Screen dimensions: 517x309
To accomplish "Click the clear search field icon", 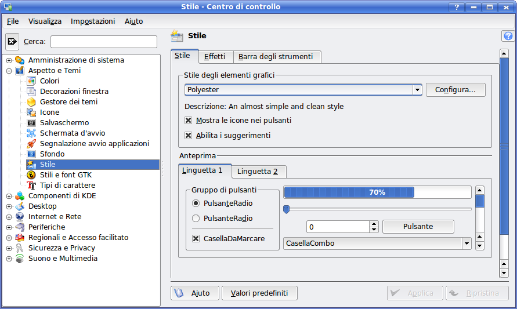I will click(12, 42).
